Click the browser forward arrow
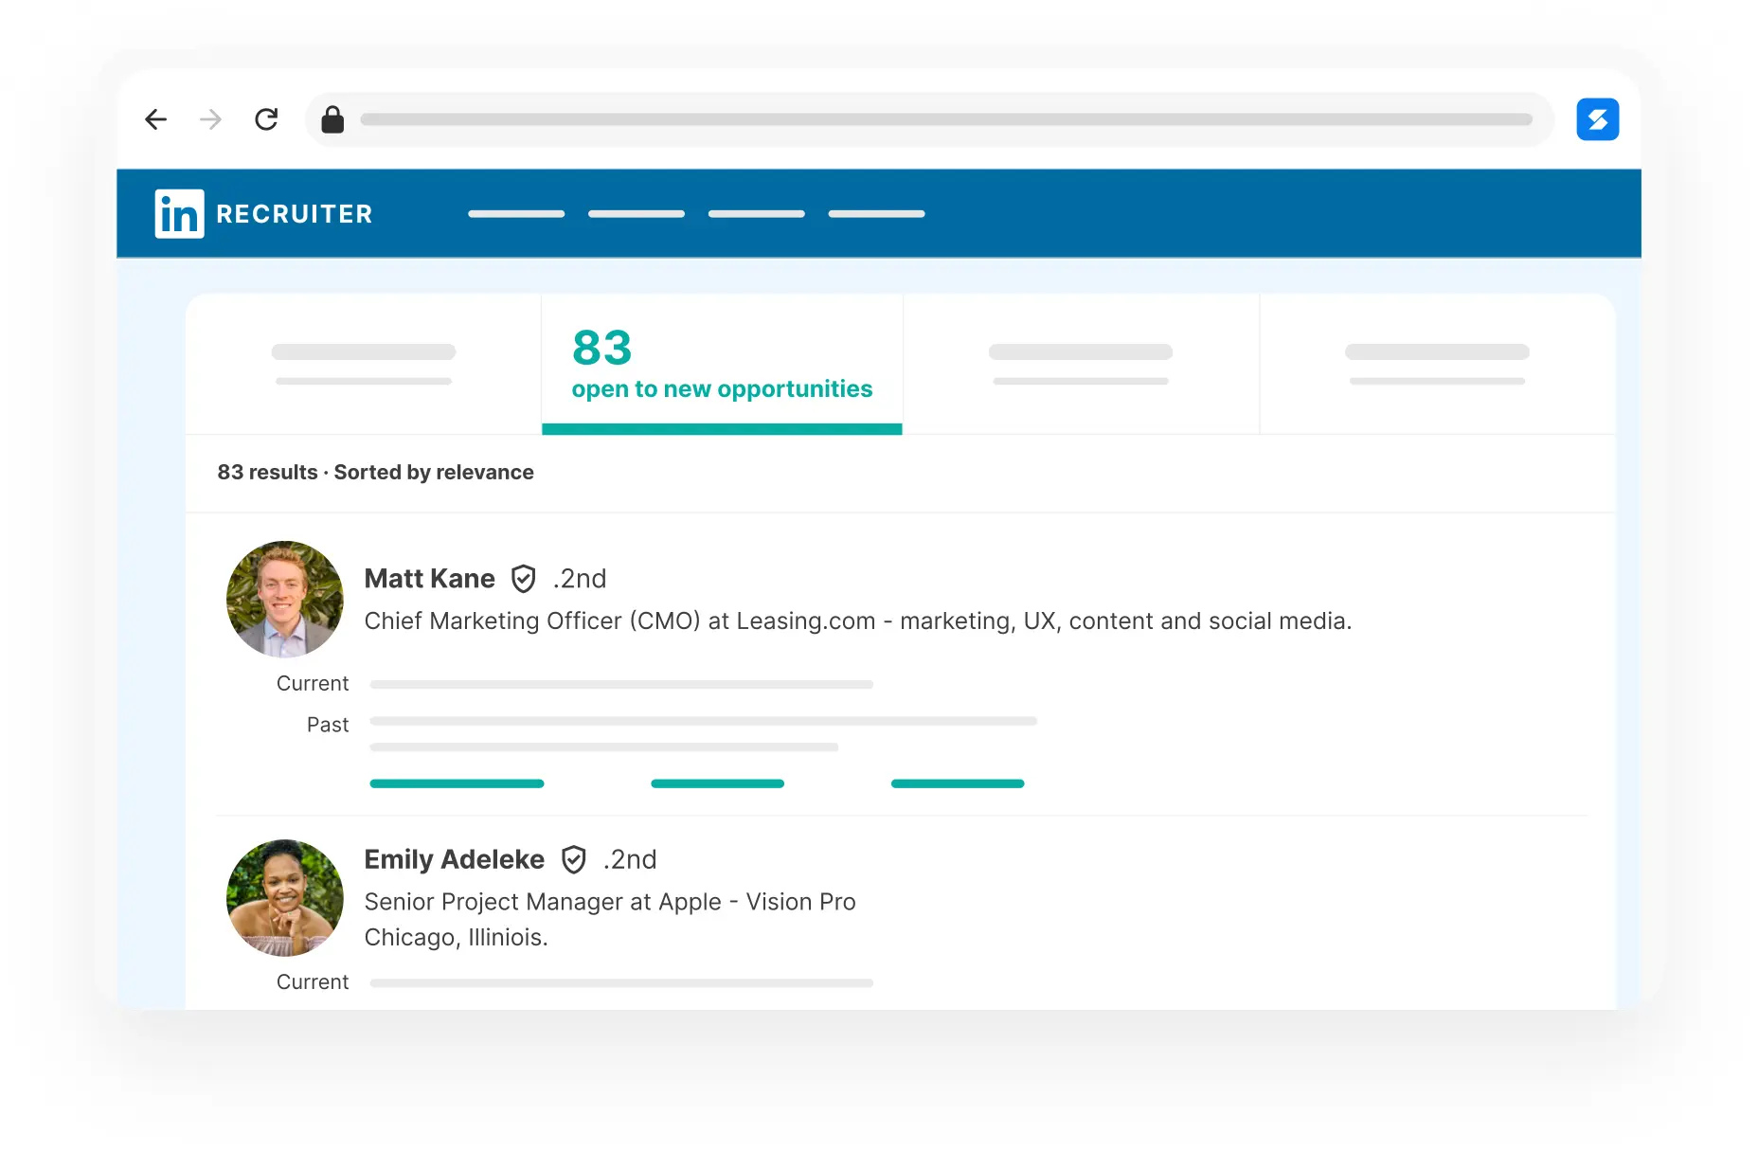Screen dimensions: 1758x1151 tap(210, 119)
